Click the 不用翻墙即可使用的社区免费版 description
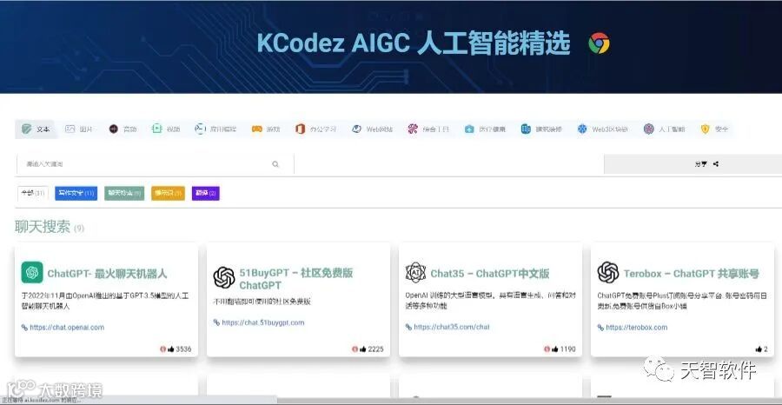782x405 pixels. 262,302
